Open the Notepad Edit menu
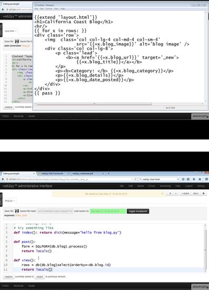The width and height of the screenshot is (209, 290). click(x=42, y=8)
